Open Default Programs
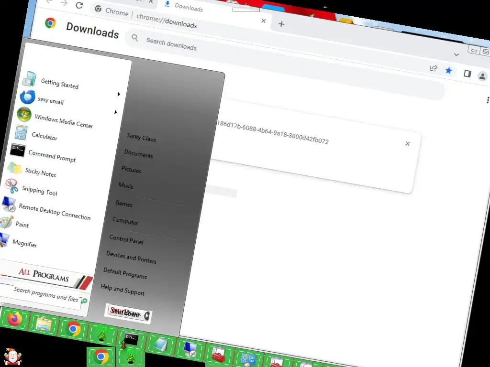 point(125,274)
